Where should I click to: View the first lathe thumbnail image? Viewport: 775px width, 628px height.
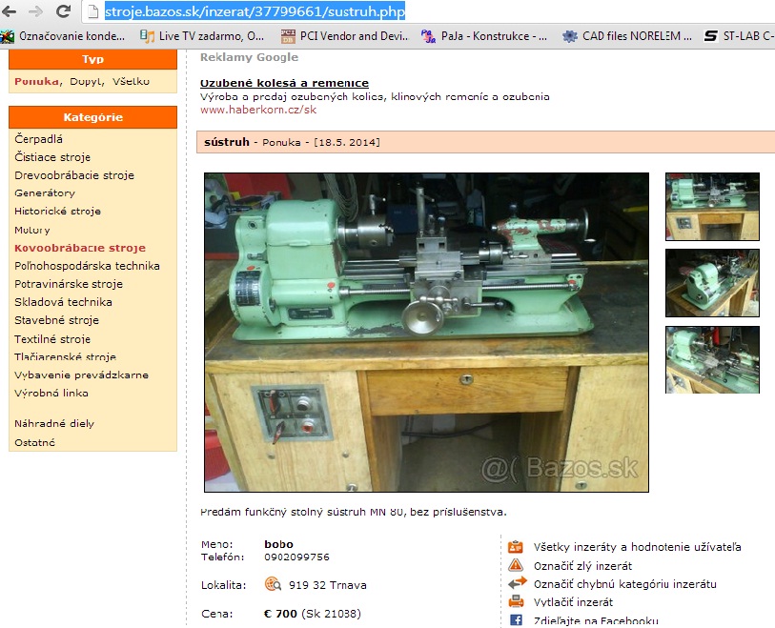712,206
